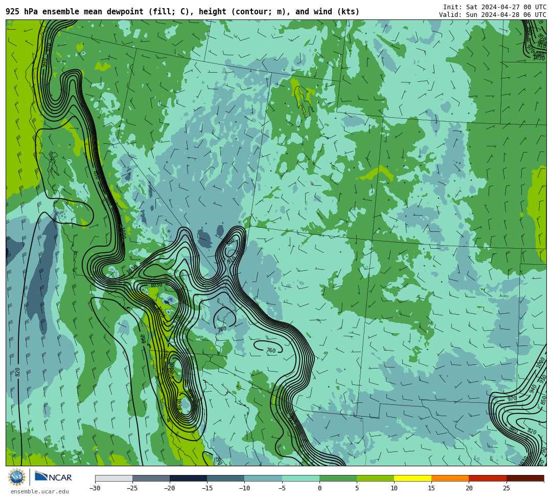Screen dimensions: 552x498
Task: Click the -15 colorbar tick label
Action: 207,488
